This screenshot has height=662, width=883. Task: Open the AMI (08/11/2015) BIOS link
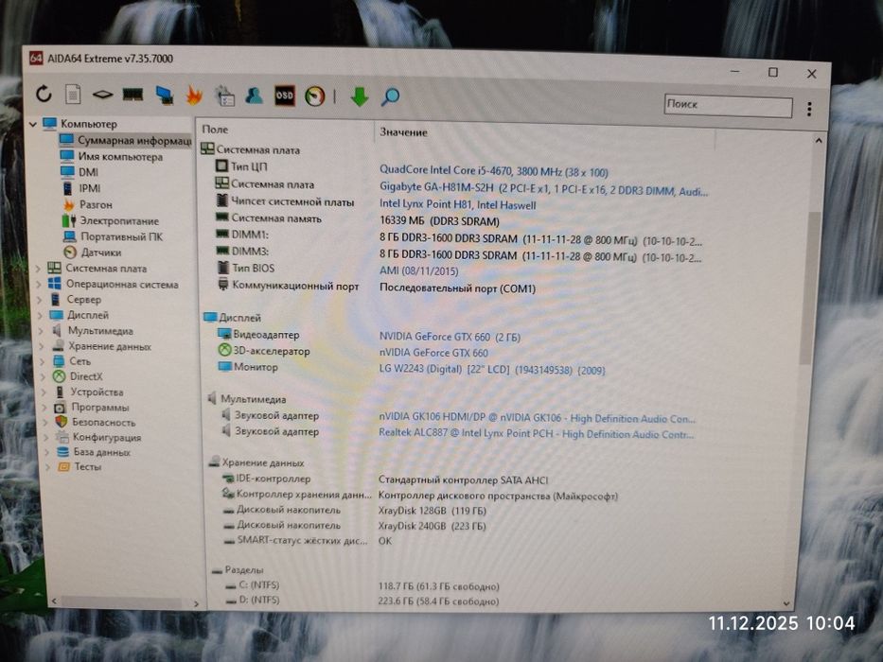point(418,270)
